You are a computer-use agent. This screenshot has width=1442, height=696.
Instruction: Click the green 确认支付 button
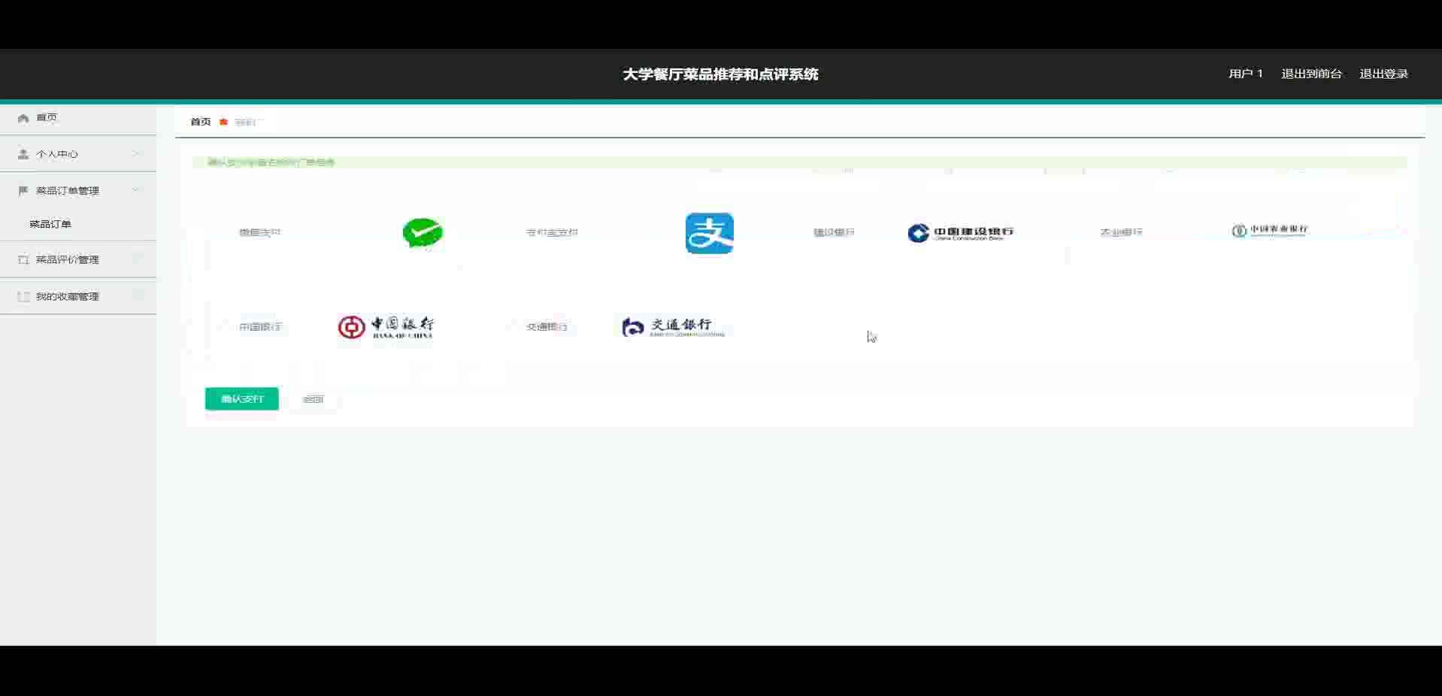point(242,399)
